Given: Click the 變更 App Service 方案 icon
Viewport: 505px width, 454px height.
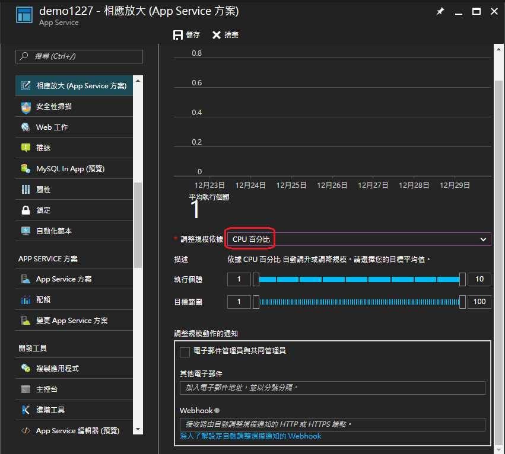Looking at the screenshot, I should click(26, 321).
